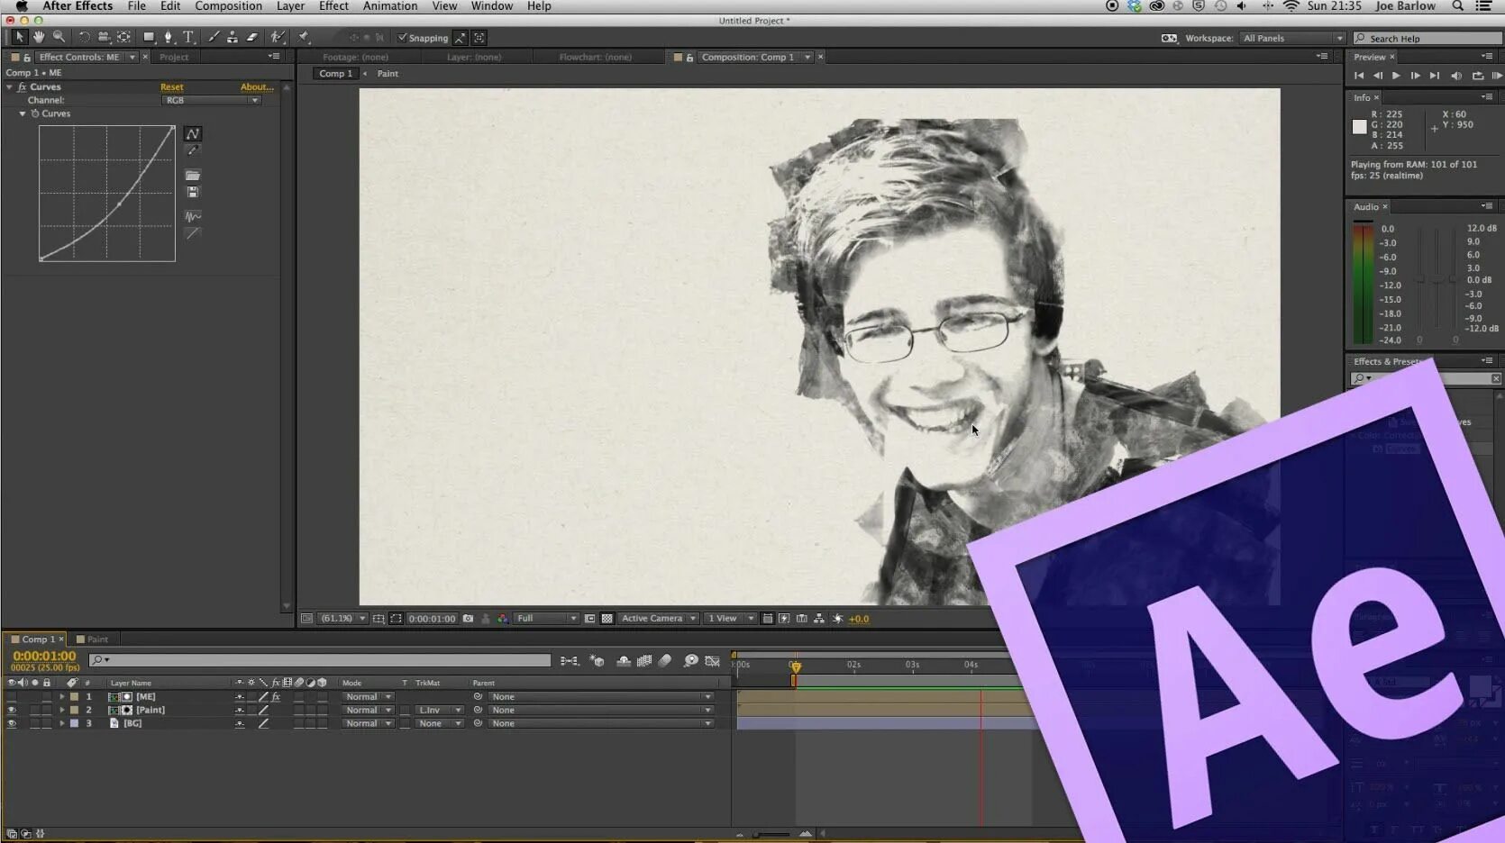The height and width of the screenshot is (843, 1505).
Task: Click the Info panel color swatch
Action: tap(1360, 127)
